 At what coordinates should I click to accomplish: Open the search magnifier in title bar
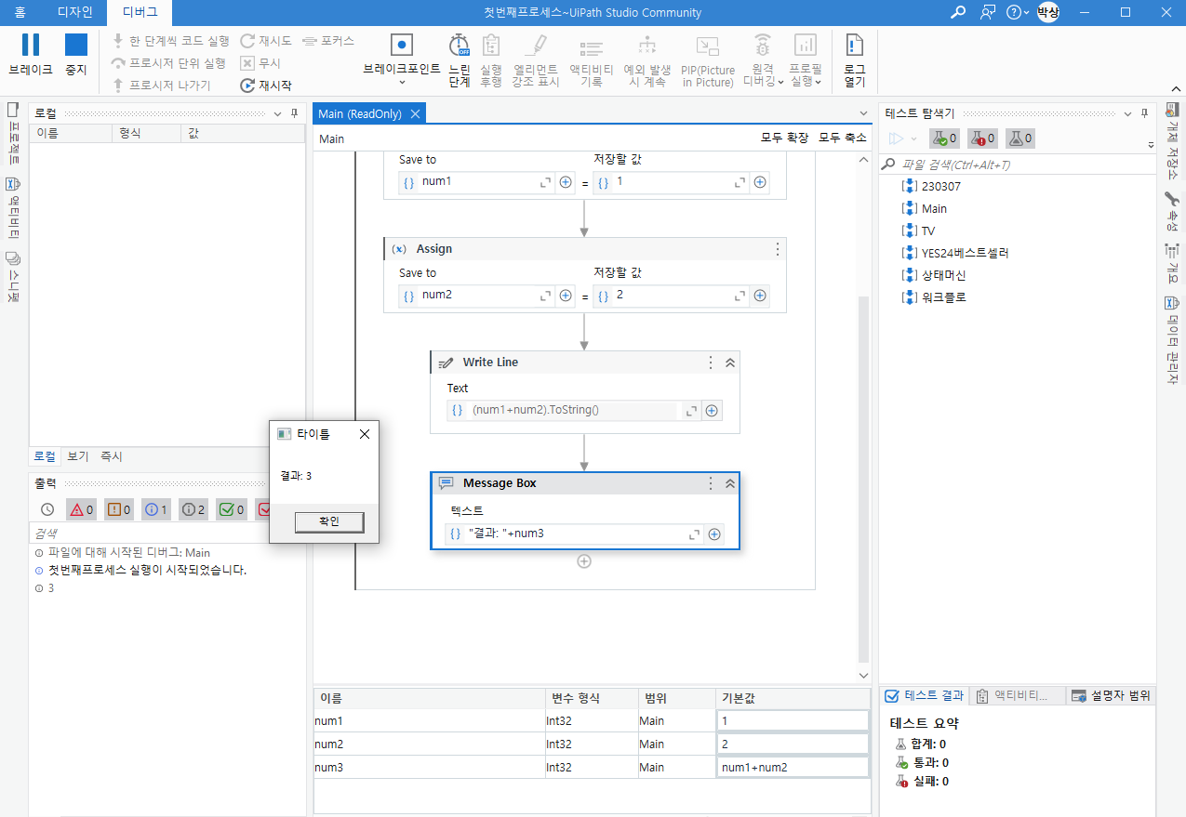[x=957, y=12]
